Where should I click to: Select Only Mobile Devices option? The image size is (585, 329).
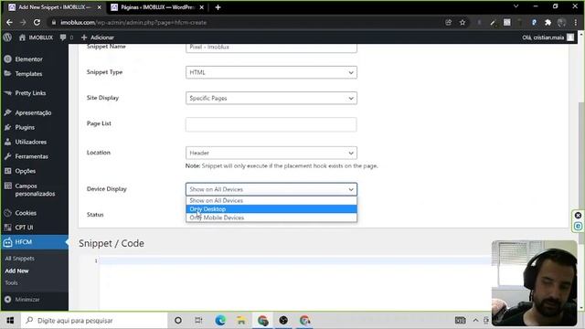(x=271, y=218)
